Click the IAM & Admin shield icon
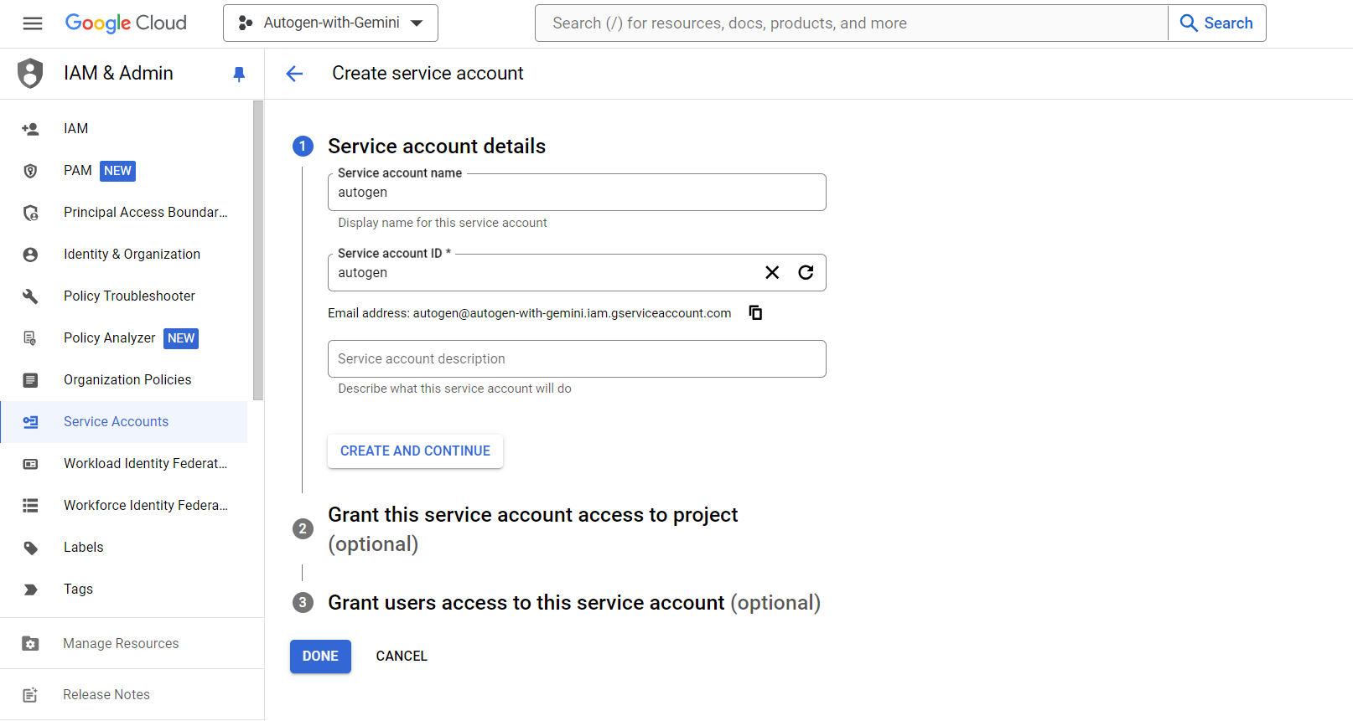Image resolution: width=1353 pixels, height=721 pixels. [30, 74]
